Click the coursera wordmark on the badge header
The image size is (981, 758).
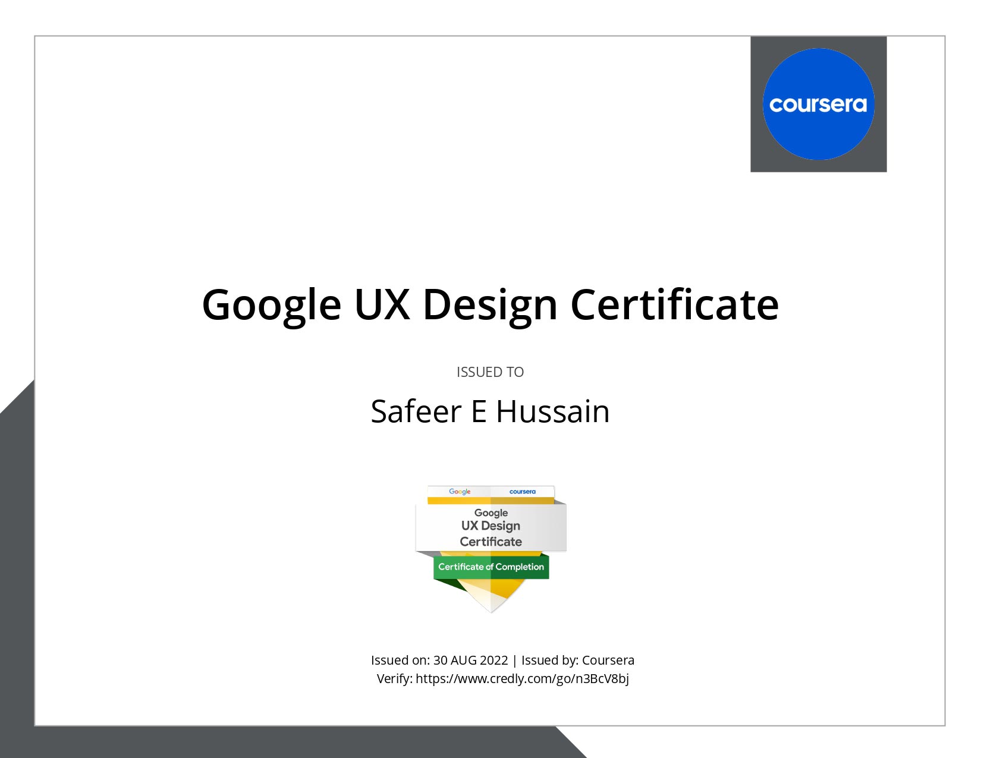pos(522,492)
